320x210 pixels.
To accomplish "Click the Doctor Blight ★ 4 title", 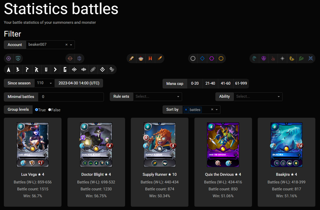I will click(x=96, y=175).
